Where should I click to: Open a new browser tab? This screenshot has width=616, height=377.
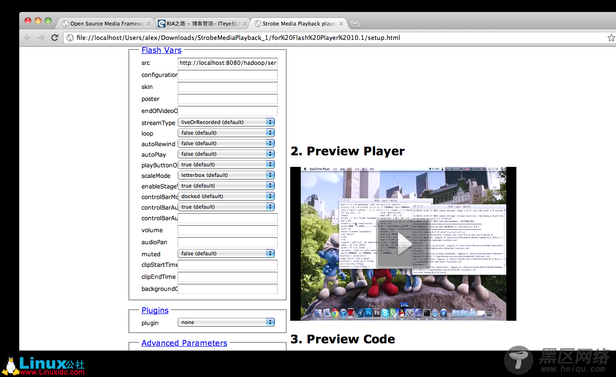pyautogui.click(x=355, y=24)
